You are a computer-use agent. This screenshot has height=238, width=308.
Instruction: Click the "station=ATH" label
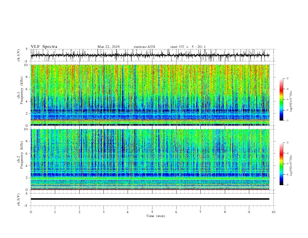tap(144, 47)
